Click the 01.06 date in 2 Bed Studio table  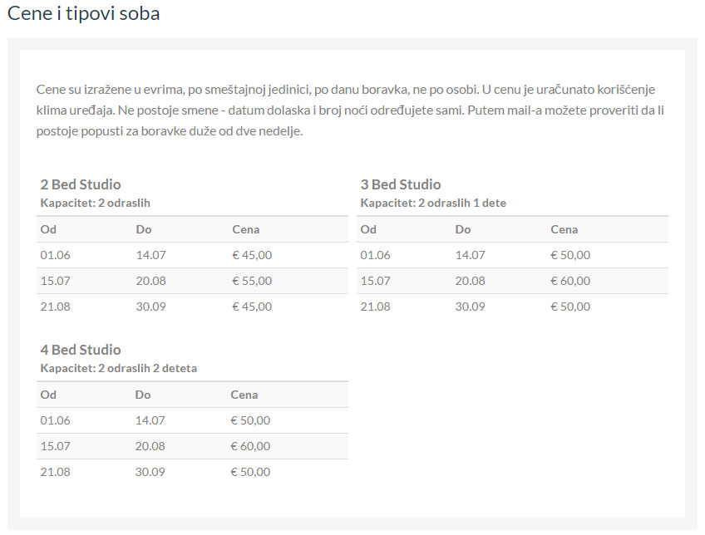click(56, 255)
